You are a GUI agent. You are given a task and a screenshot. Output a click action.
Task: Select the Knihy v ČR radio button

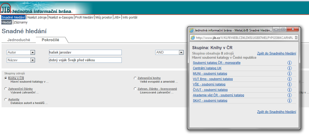pos(6,78)
